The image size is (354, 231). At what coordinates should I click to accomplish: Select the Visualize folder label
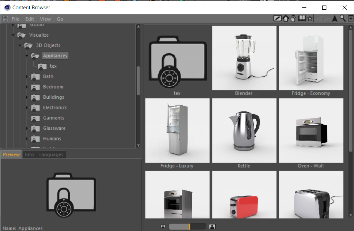click(x=39, y=35)
